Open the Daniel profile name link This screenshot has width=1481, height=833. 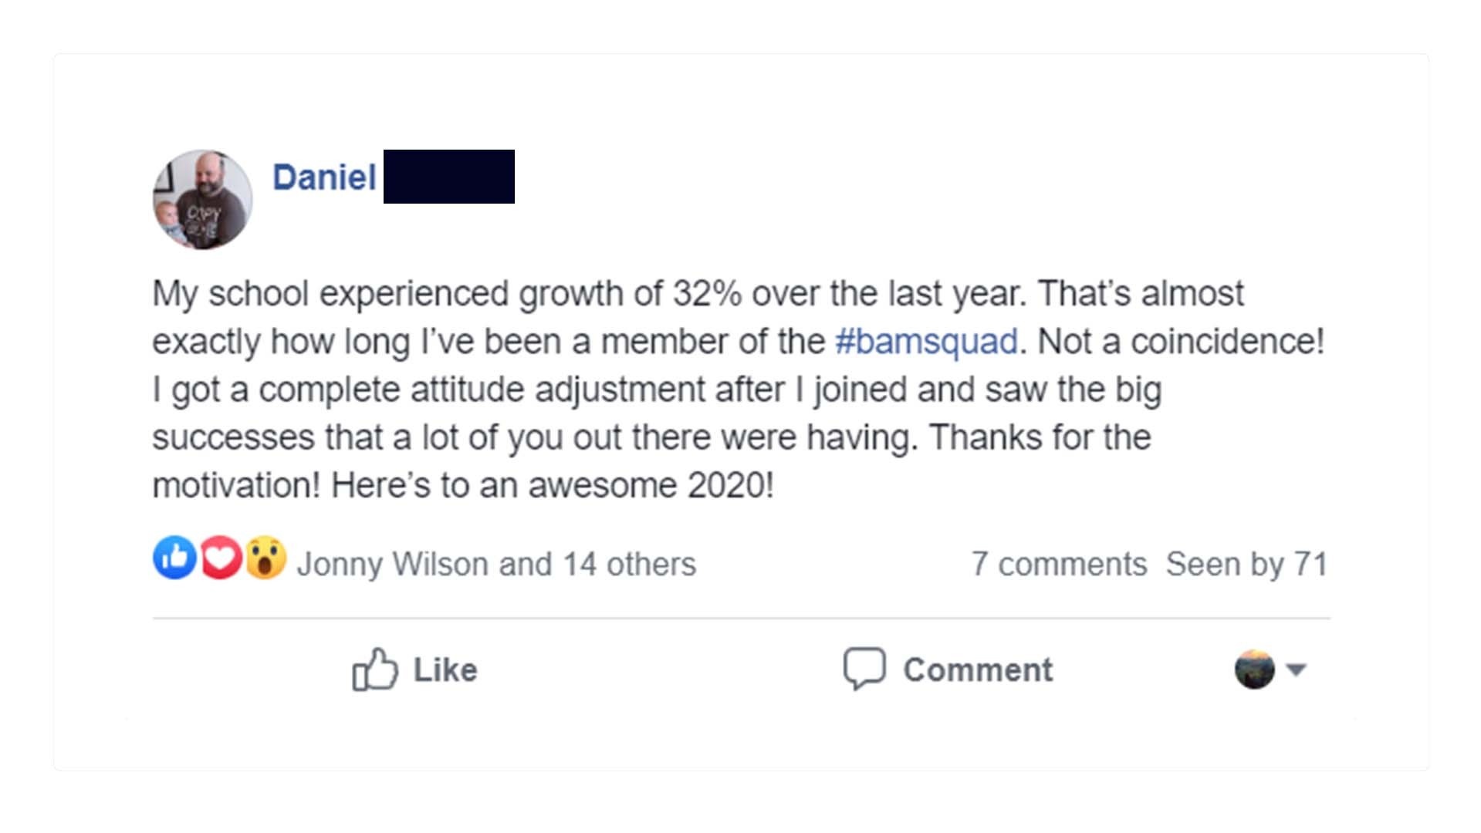pos(324,177)
